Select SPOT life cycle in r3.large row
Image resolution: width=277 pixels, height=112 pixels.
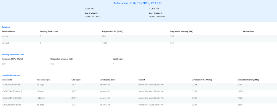coord(74,91)
